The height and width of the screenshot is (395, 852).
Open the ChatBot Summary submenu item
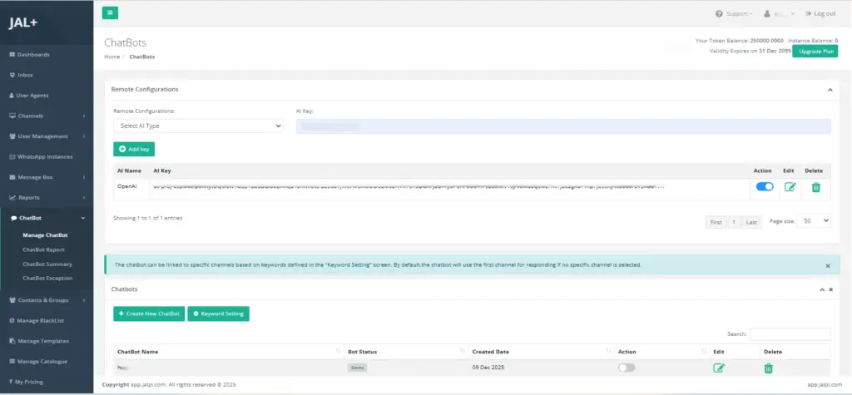(47, 264)
